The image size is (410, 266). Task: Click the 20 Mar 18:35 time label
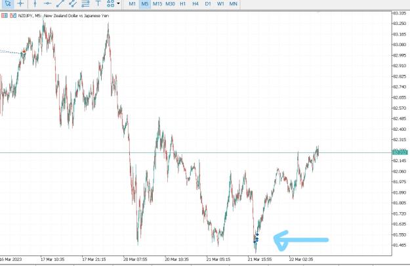[x=176, y=259]
